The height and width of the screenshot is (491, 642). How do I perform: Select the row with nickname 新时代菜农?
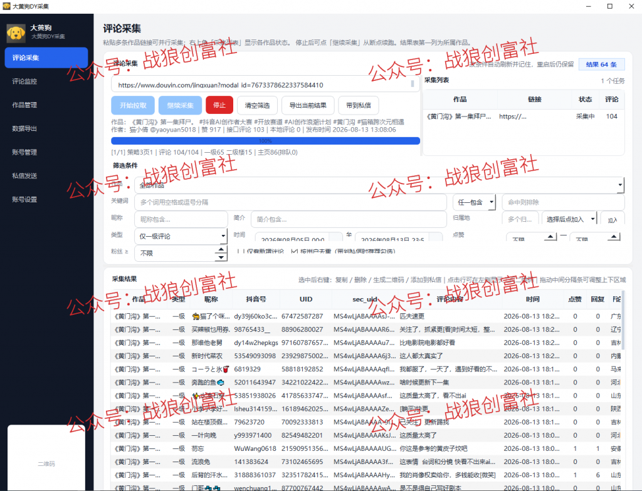[x=366, y=356]
